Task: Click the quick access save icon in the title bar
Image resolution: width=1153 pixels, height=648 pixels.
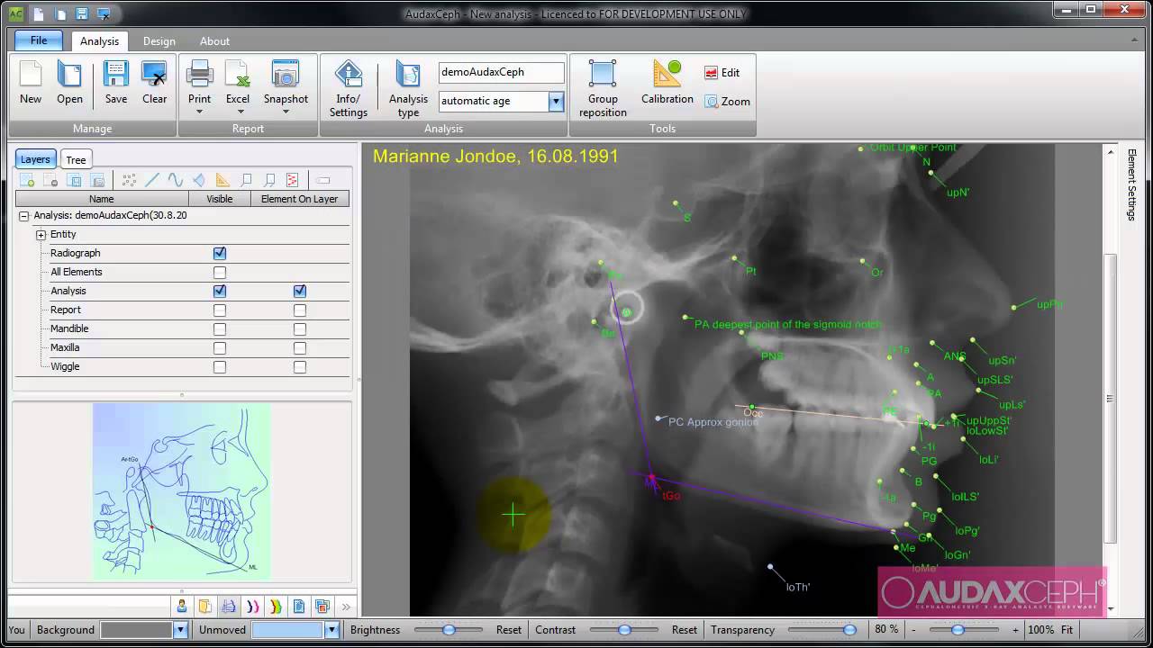Action: coord(82,14)
